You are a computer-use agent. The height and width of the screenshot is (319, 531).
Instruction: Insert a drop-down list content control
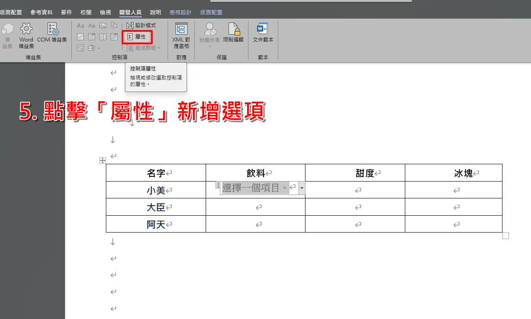coord(103,37)
